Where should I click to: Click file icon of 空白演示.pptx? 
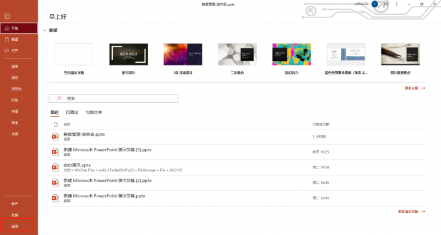coord(55,167)
